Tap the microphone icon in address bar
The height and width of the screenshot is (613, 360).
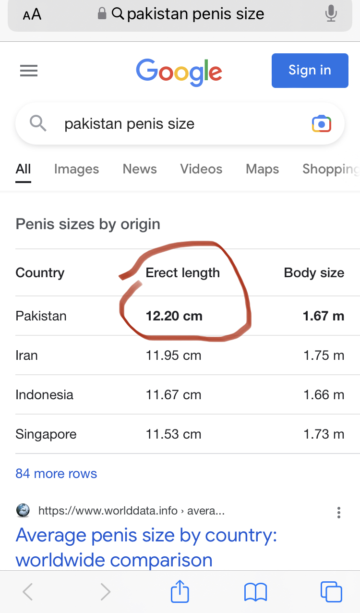(x=331, y=14)
